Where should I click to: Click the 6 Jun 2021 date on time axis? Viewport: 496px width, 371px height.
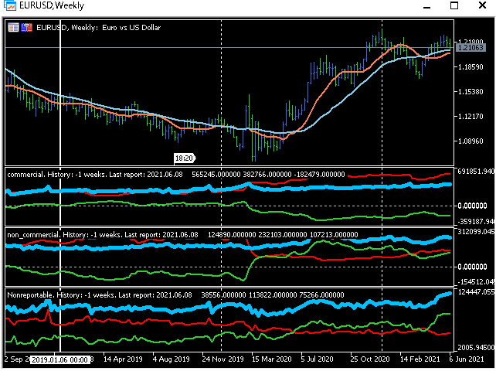point(467,359)
